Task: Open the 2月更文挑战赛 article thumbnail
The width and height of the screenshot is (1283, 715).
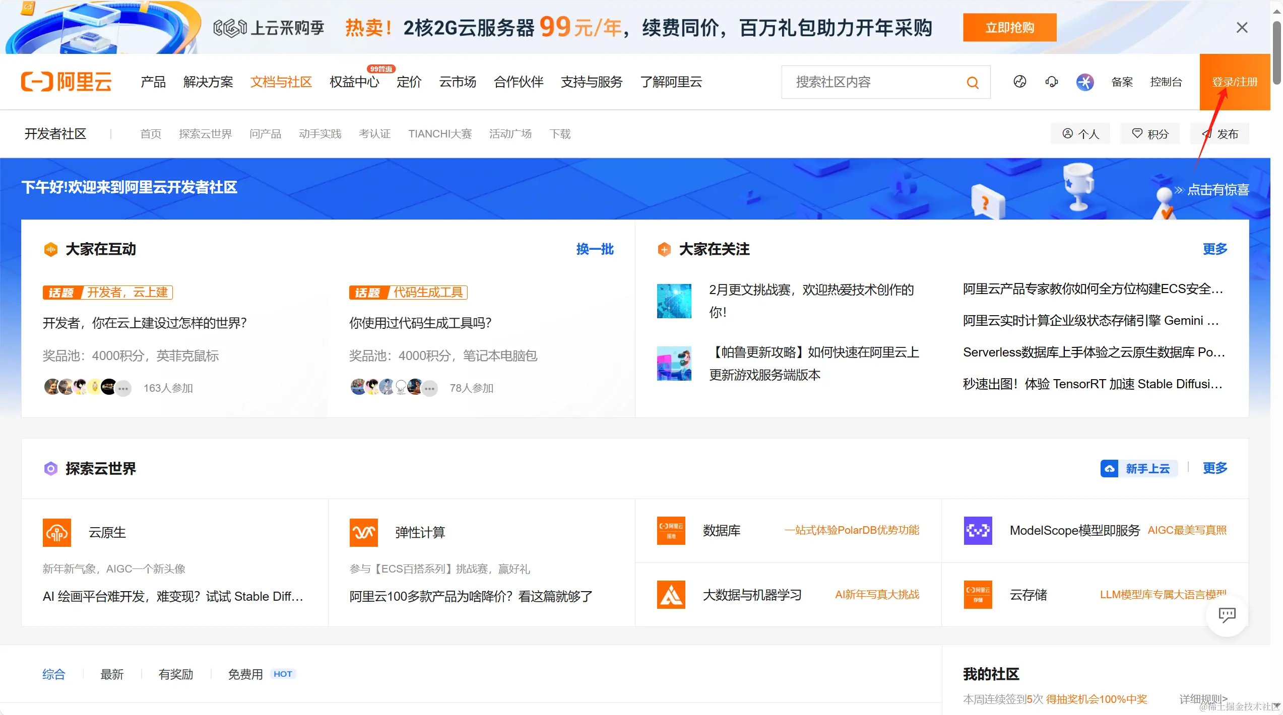Action: click(x=674, y=301)
